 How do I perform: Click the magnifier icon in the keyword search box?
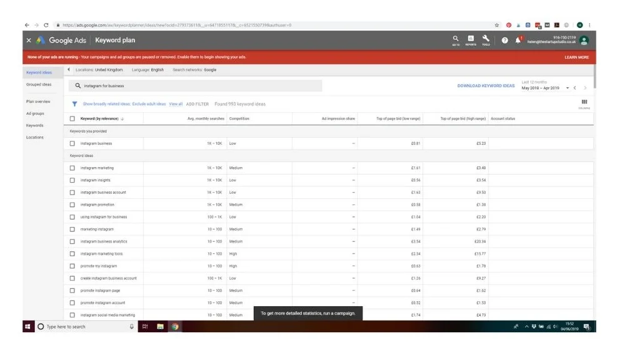78,85
